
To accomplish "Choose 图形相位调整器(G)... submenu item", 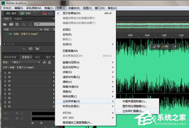I will (137, 106).
